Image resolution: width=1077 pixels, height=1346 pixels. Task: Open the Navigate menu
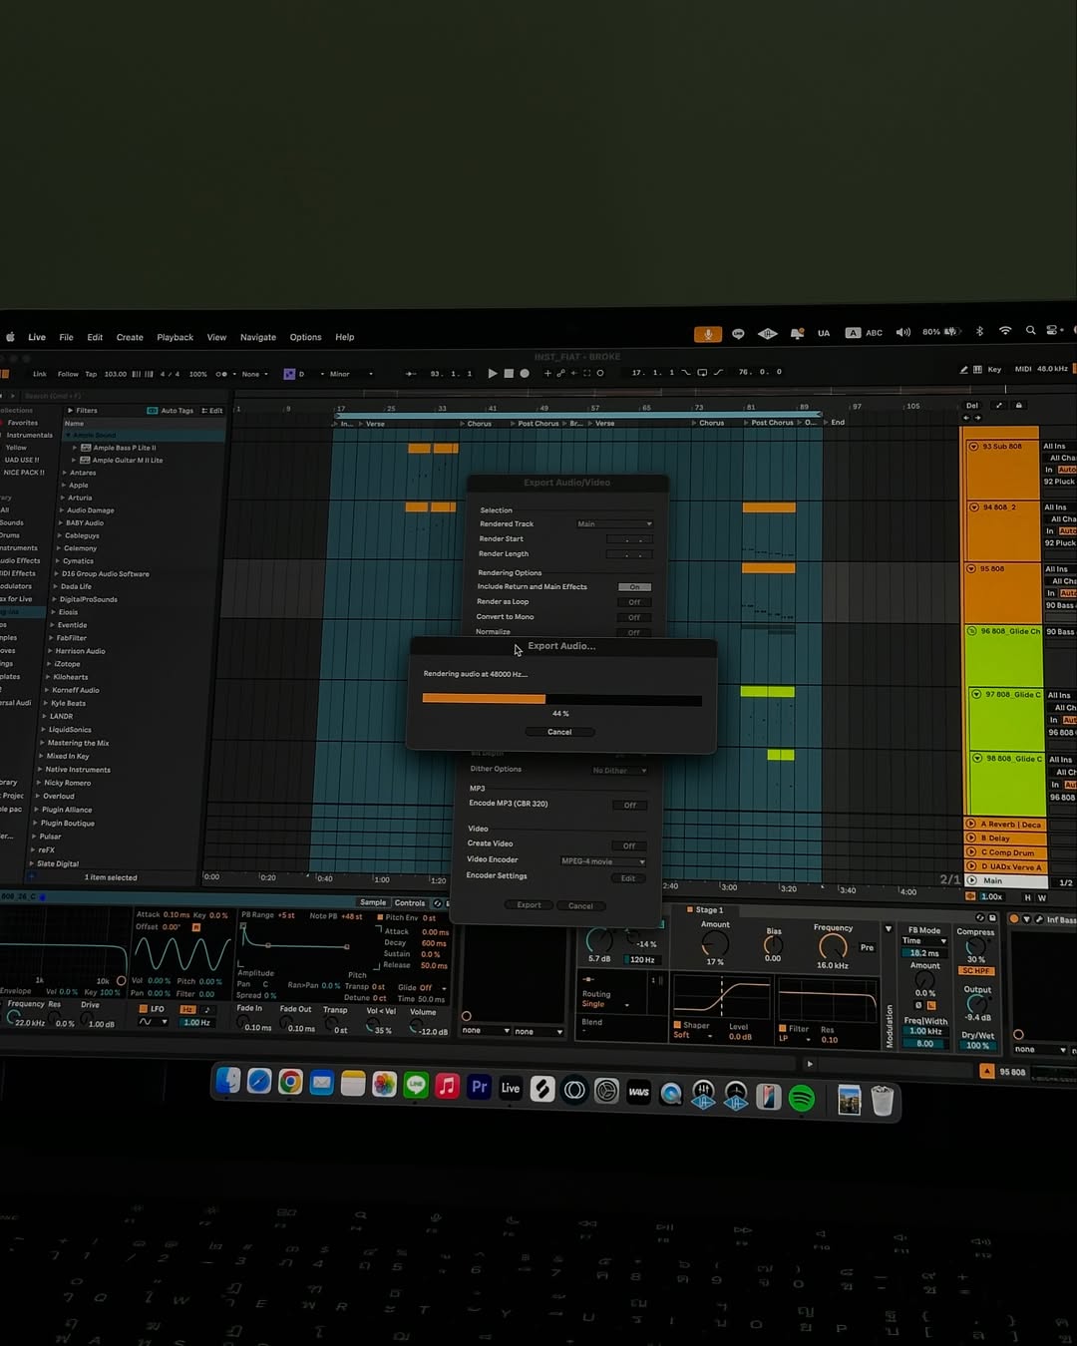click(x=258, y=337)
